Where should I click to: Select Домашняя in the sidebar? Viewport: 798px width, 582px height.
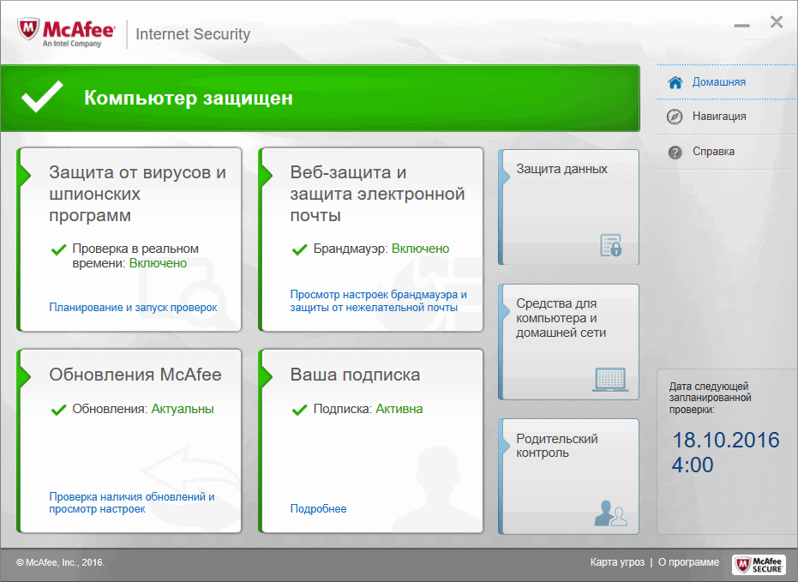(x=718, y=81)
